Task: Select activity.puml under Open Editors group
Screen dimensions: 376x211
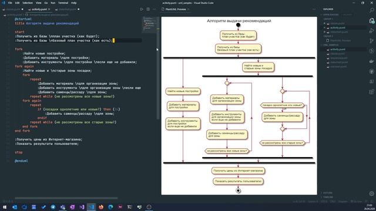Action: 338,28
